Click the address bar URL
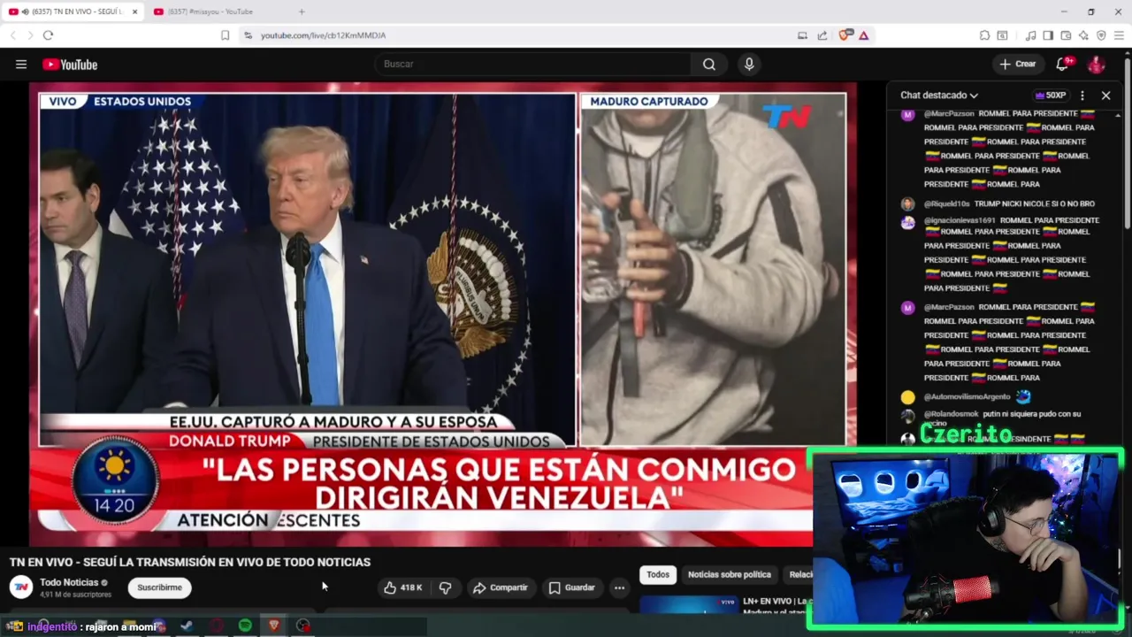The width and height of the screenshot is (1132, 637). point(323,35)
